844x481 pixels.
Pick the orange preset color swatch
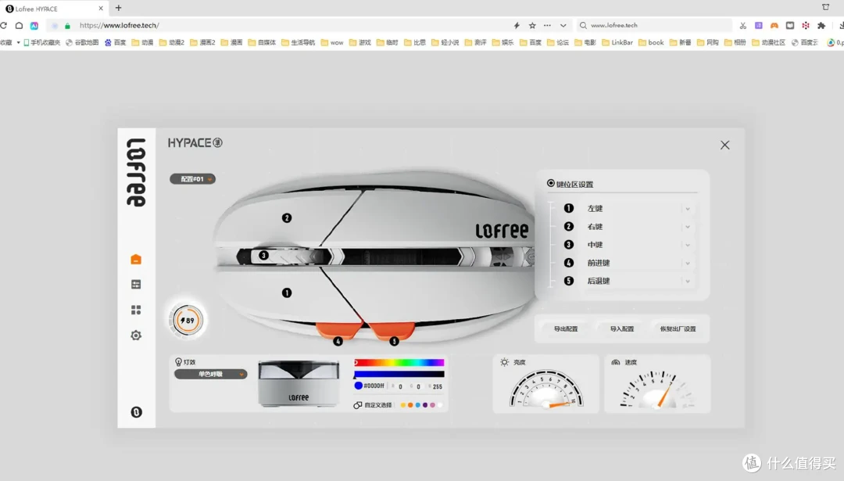pos(410,405)
